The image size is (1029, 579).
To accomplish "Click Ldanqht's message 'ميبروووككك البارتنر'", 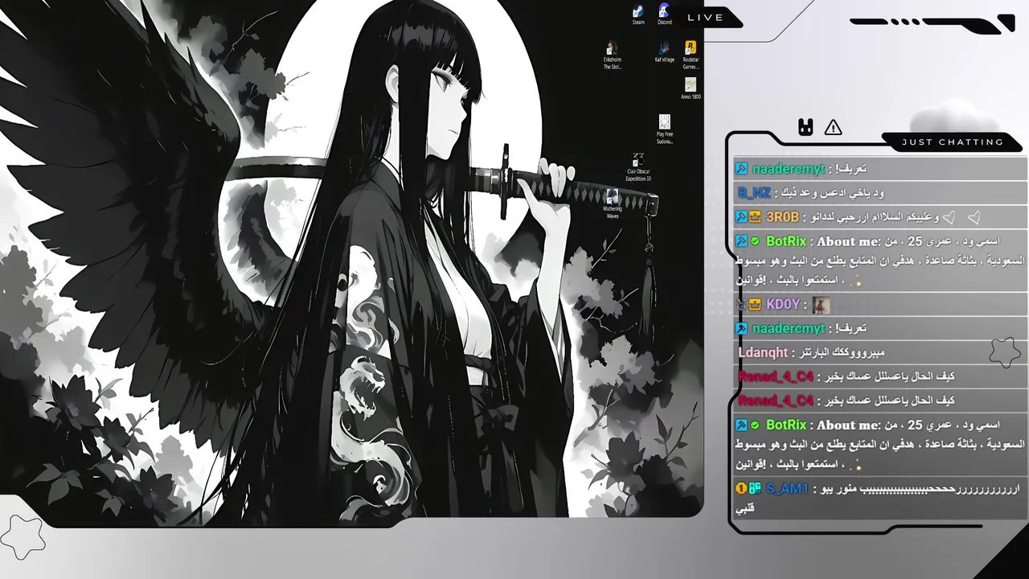I will (x=842, y=352).
